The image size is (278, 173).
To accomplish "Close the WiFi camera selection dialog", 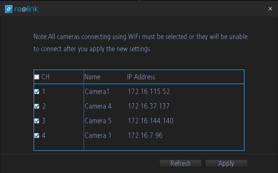I will click(270, 9).
